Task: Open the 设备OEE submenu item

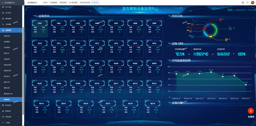Action: point(7,53)
